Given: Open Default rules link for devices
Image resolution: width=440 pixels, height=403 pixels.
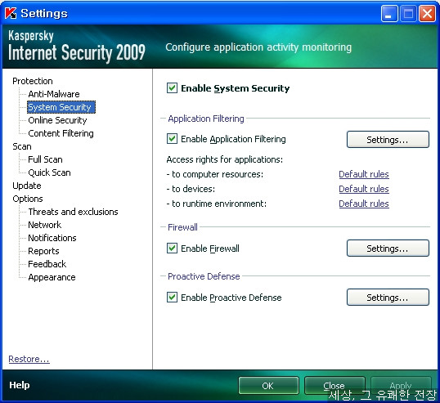Looking at the screenshot, I should pyautogui.click(x=364, y=189).
